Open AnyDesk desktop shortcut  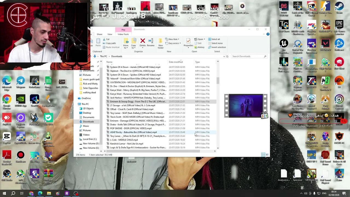coord(7,120)
